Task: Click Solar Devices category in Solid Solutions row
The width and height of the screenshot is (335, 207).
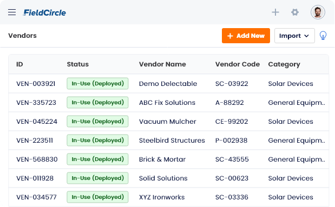Action: [291, 178]
